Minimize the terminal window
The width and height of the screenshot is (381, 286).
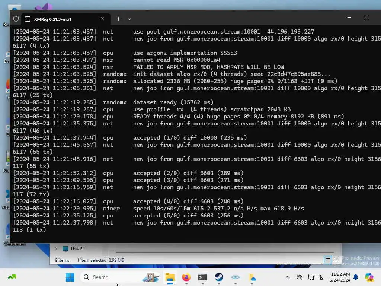click(x=349, y=18)
